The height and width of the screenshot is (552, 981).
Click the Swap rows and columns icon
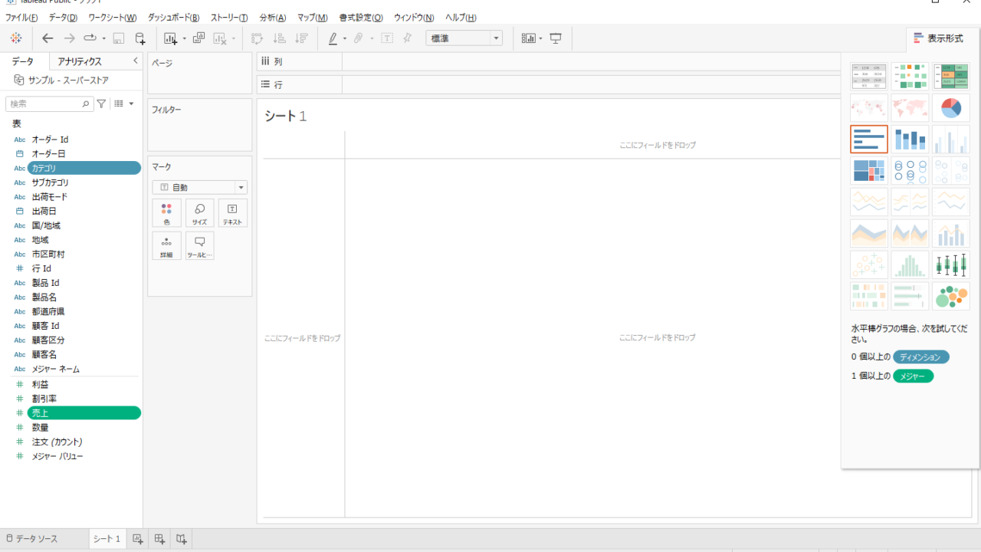[258, 38]
